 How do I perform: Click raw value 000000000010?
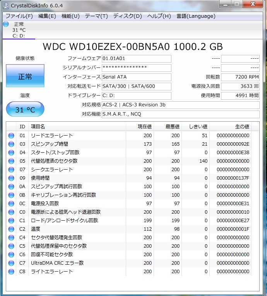point(233,212)
